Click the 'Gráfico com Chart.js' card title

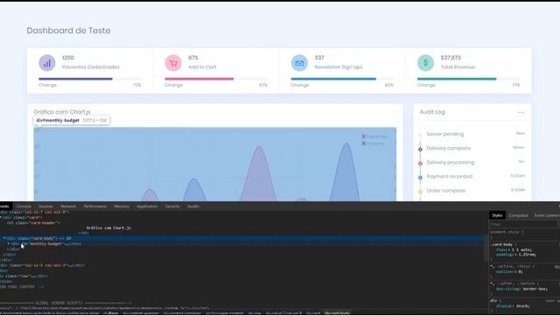(62, 112)
